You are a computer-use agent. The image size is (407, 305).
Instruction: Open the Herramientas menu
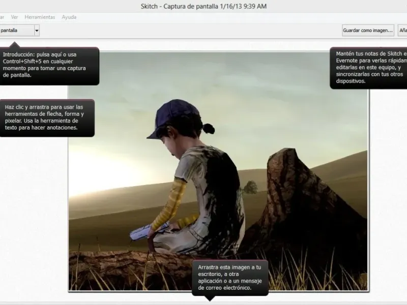[x=40, y=17]
